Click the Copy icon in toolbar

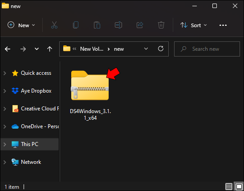(x=76, y=25)
